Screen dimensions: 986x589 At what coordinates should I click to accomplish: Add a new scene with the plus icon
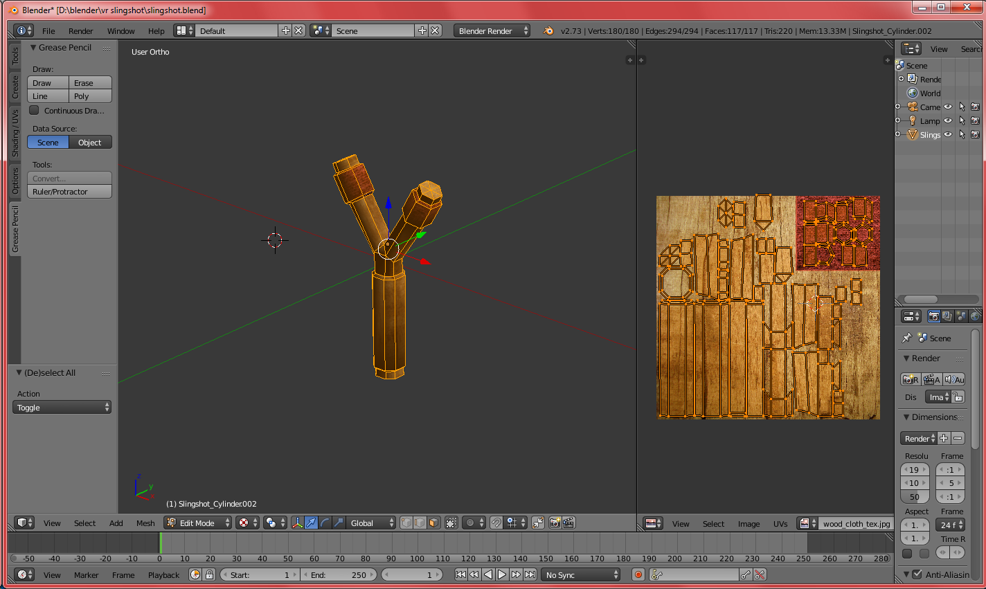[422, 30]
